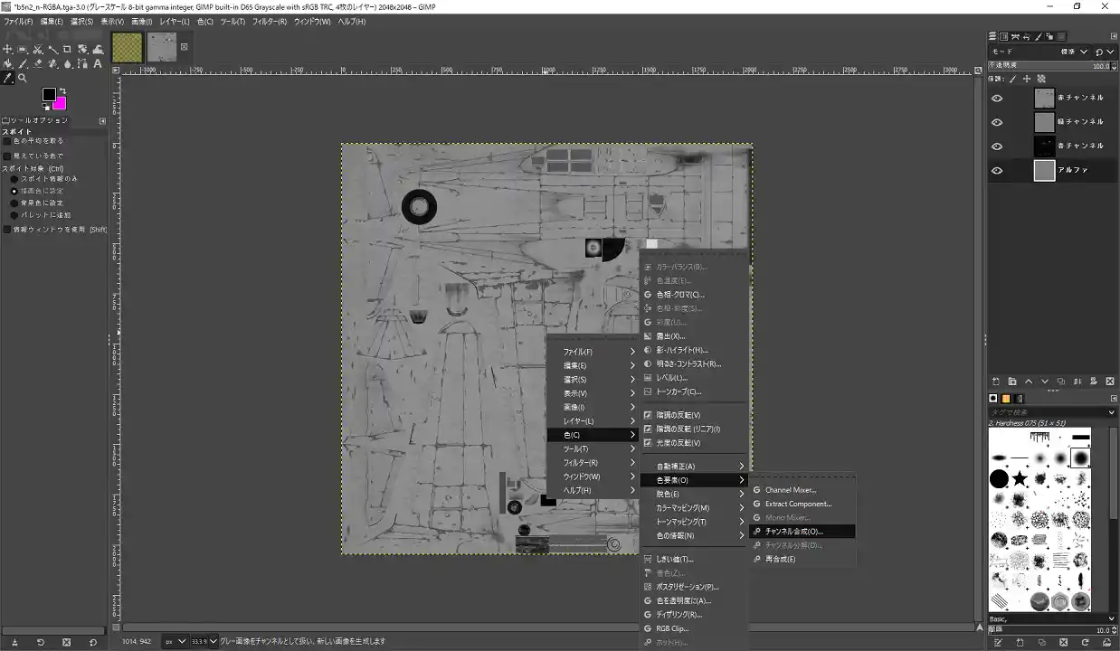The image size is (1120, 651).
Task: Select the Text tool (A icon)
Action: click(x=96, y=63)
